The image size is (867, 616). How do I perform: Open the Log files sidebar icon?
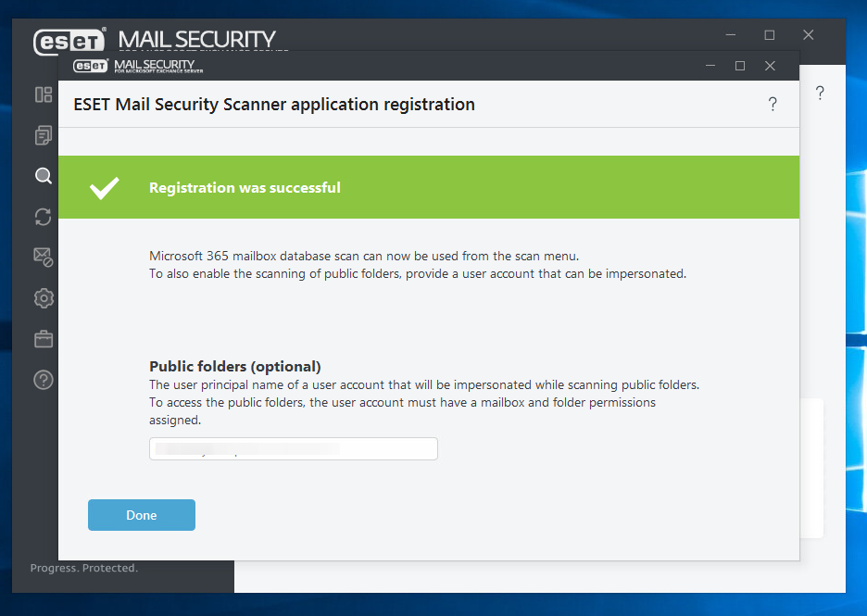tap(44, 135)
